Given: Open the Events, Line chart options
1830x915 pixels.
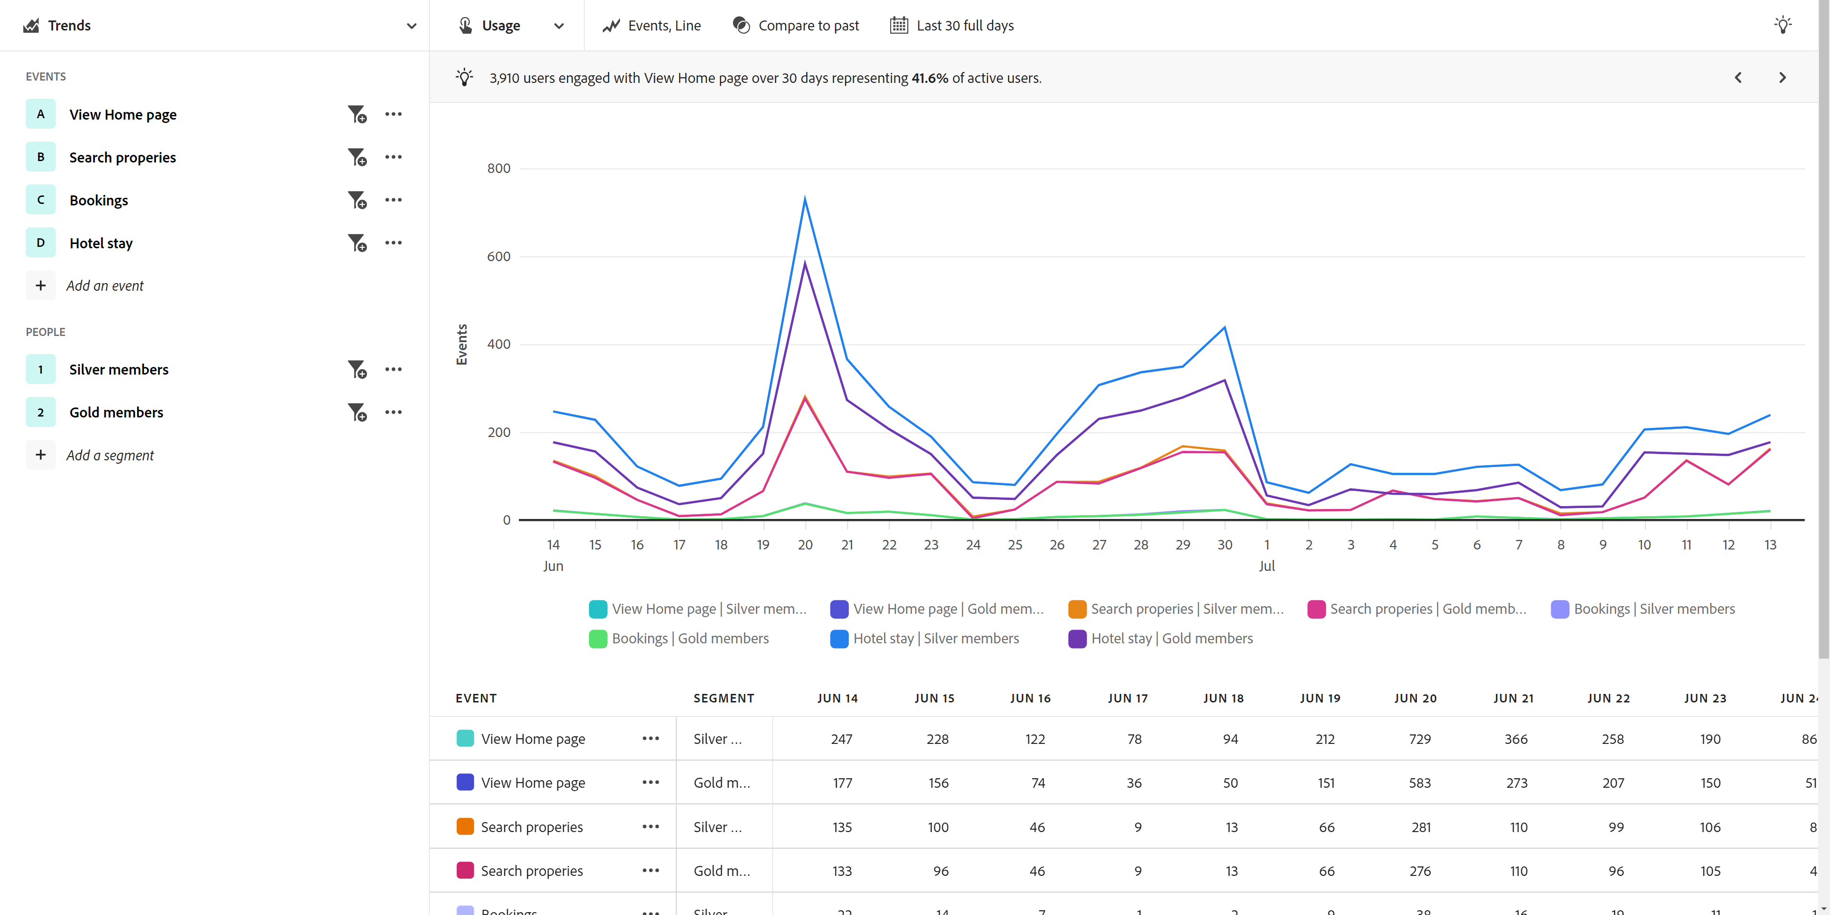Looking at the screenshot, I should click(x=651, y=26).
